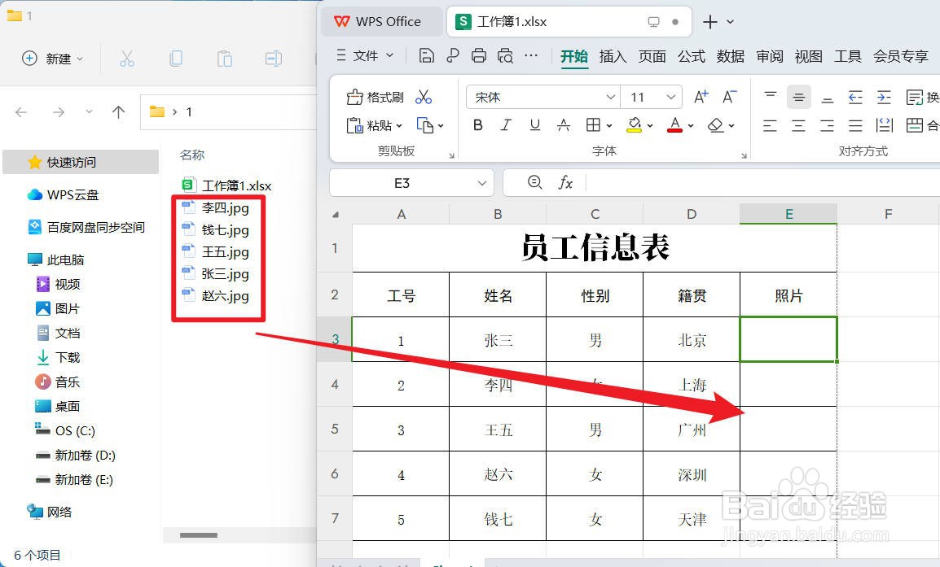The height and width of the screenshot is (567, 940).
Task: Switch to the 数据 (Data) ribbon tab
Action: click(730, 56)
